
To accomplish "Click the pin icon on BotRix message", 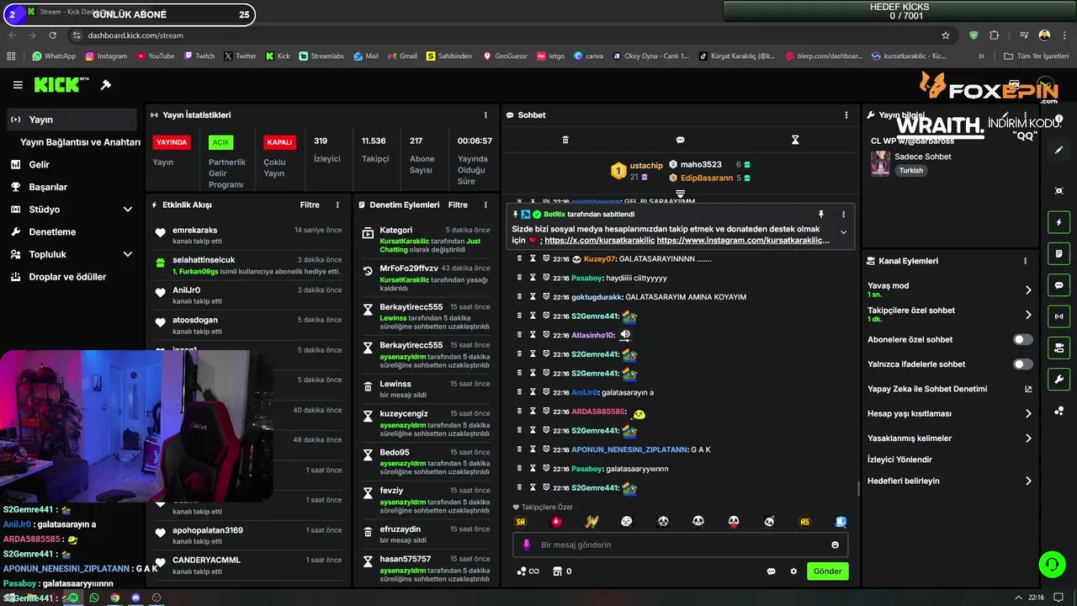I will pyautogui.click(x=820, y=215).
